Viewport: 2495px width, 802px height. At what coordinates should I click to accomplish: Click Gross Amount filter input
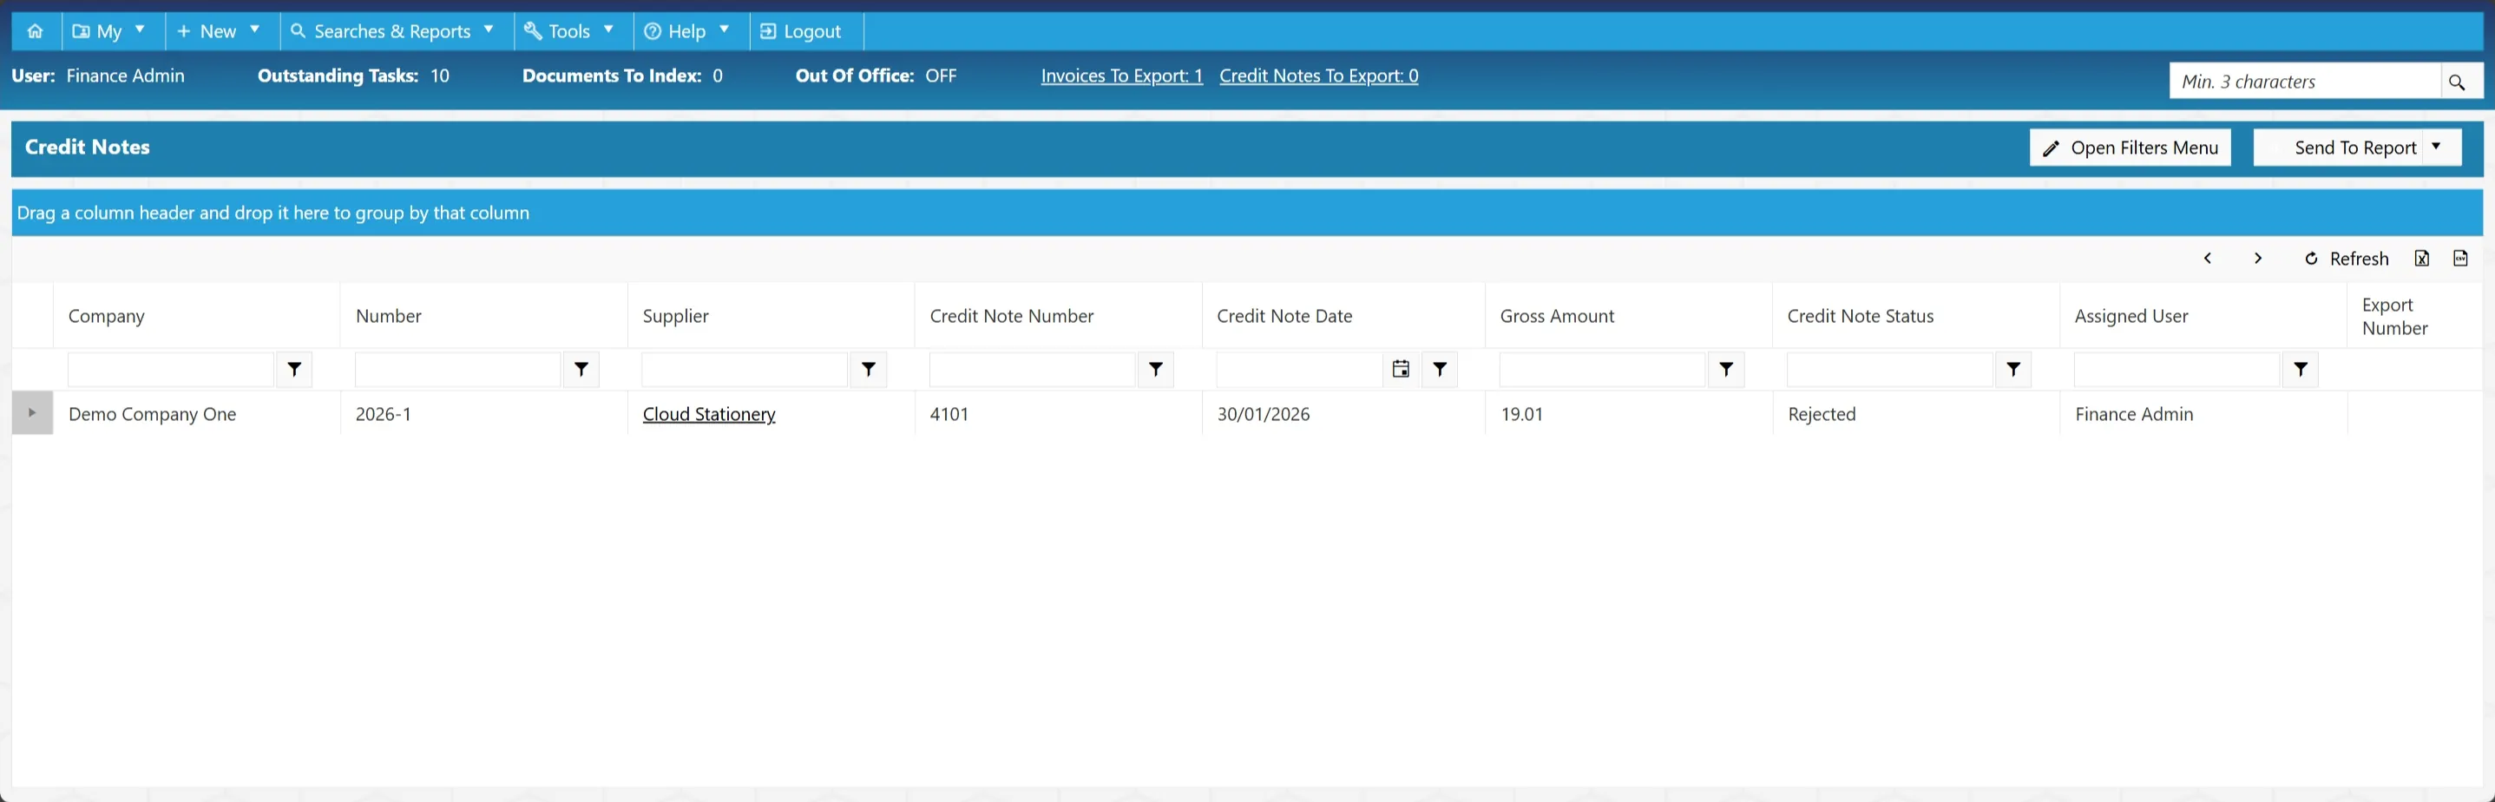(x=1602, y=369)
